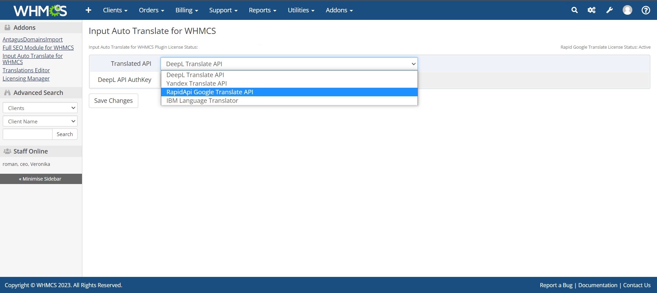The image size is (657, 293).
Task: Open the plus quick-add icon
Action: (88, 10)
